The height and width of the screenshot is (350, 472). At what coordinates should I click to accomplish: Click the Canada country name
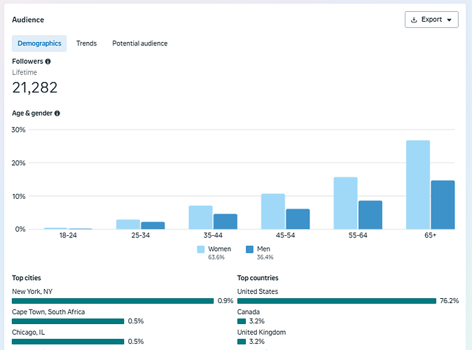(x=249, y=312)
